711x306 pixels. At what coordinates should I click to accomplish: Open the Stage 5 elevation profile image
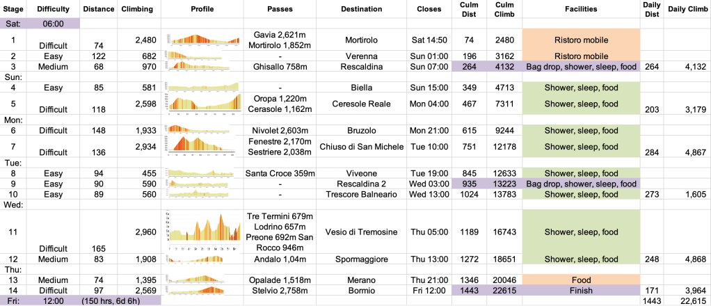203,104
